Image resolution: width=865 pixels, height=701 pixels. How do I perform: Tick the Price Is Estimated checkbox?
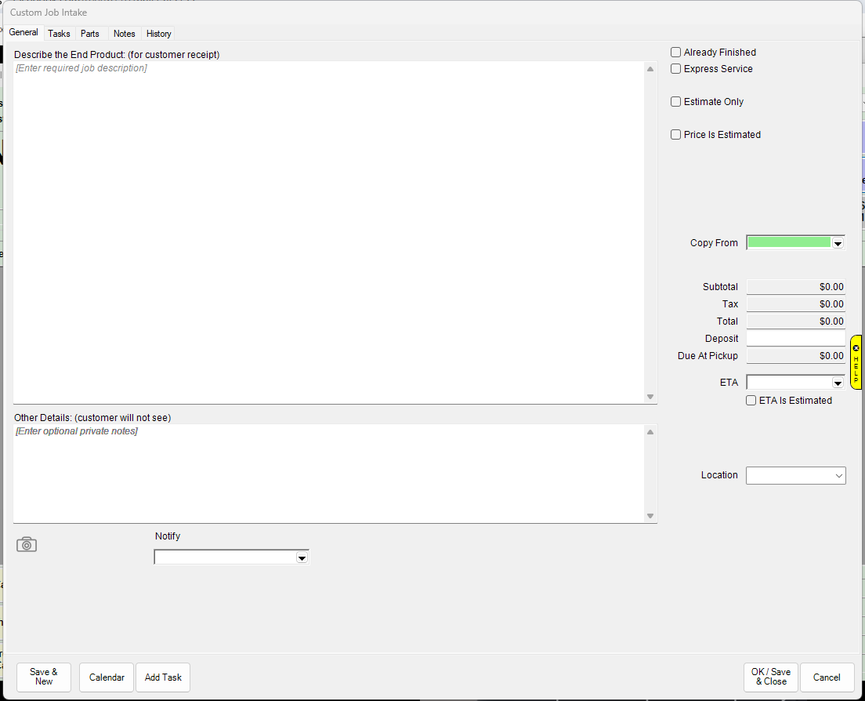point(675,135)
